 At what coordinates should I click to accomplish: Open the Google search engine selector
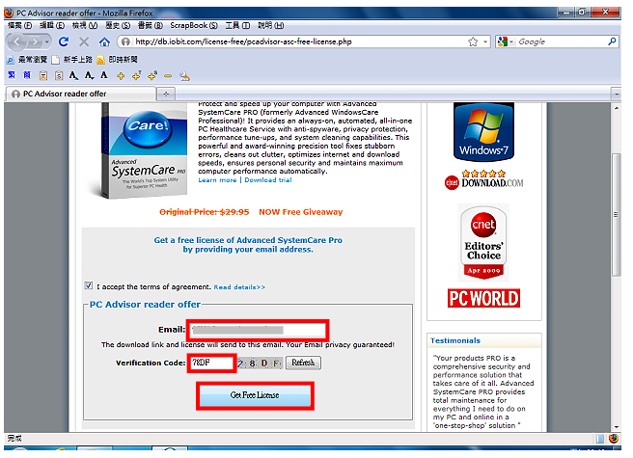(x=505, y=41)
